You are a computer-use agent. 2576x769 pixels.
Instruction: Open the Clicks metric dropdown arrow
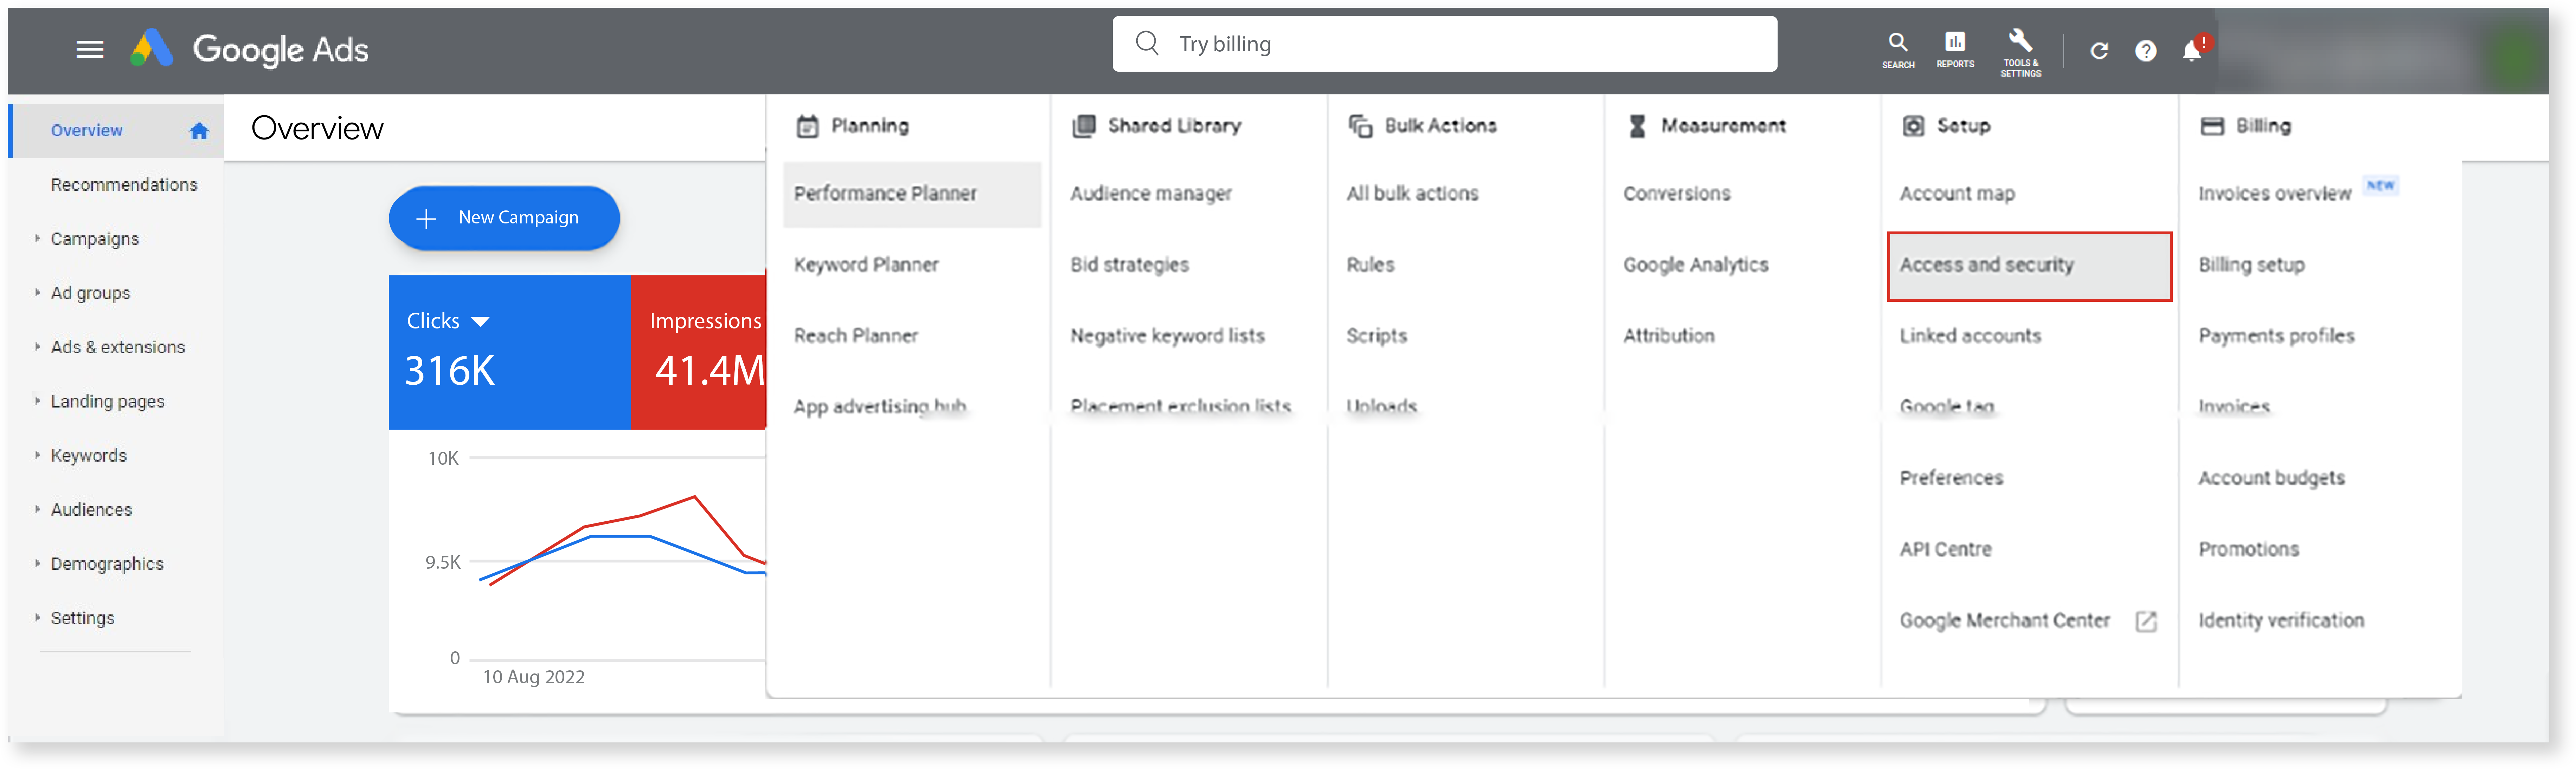480,321
